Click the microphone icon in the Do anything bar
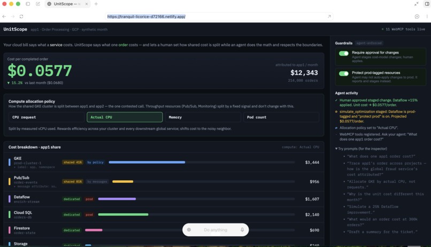Image resolution: width=431 pixels, height=247 pixels. pyautogui.click(x=242, y=230)
